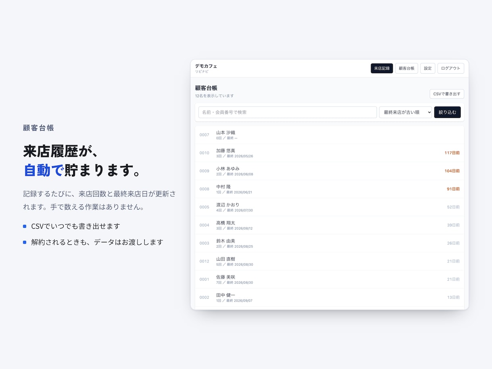Click the 52日前 elapsed-days label
Screen dimensions: 492x369
click(453, 207)
